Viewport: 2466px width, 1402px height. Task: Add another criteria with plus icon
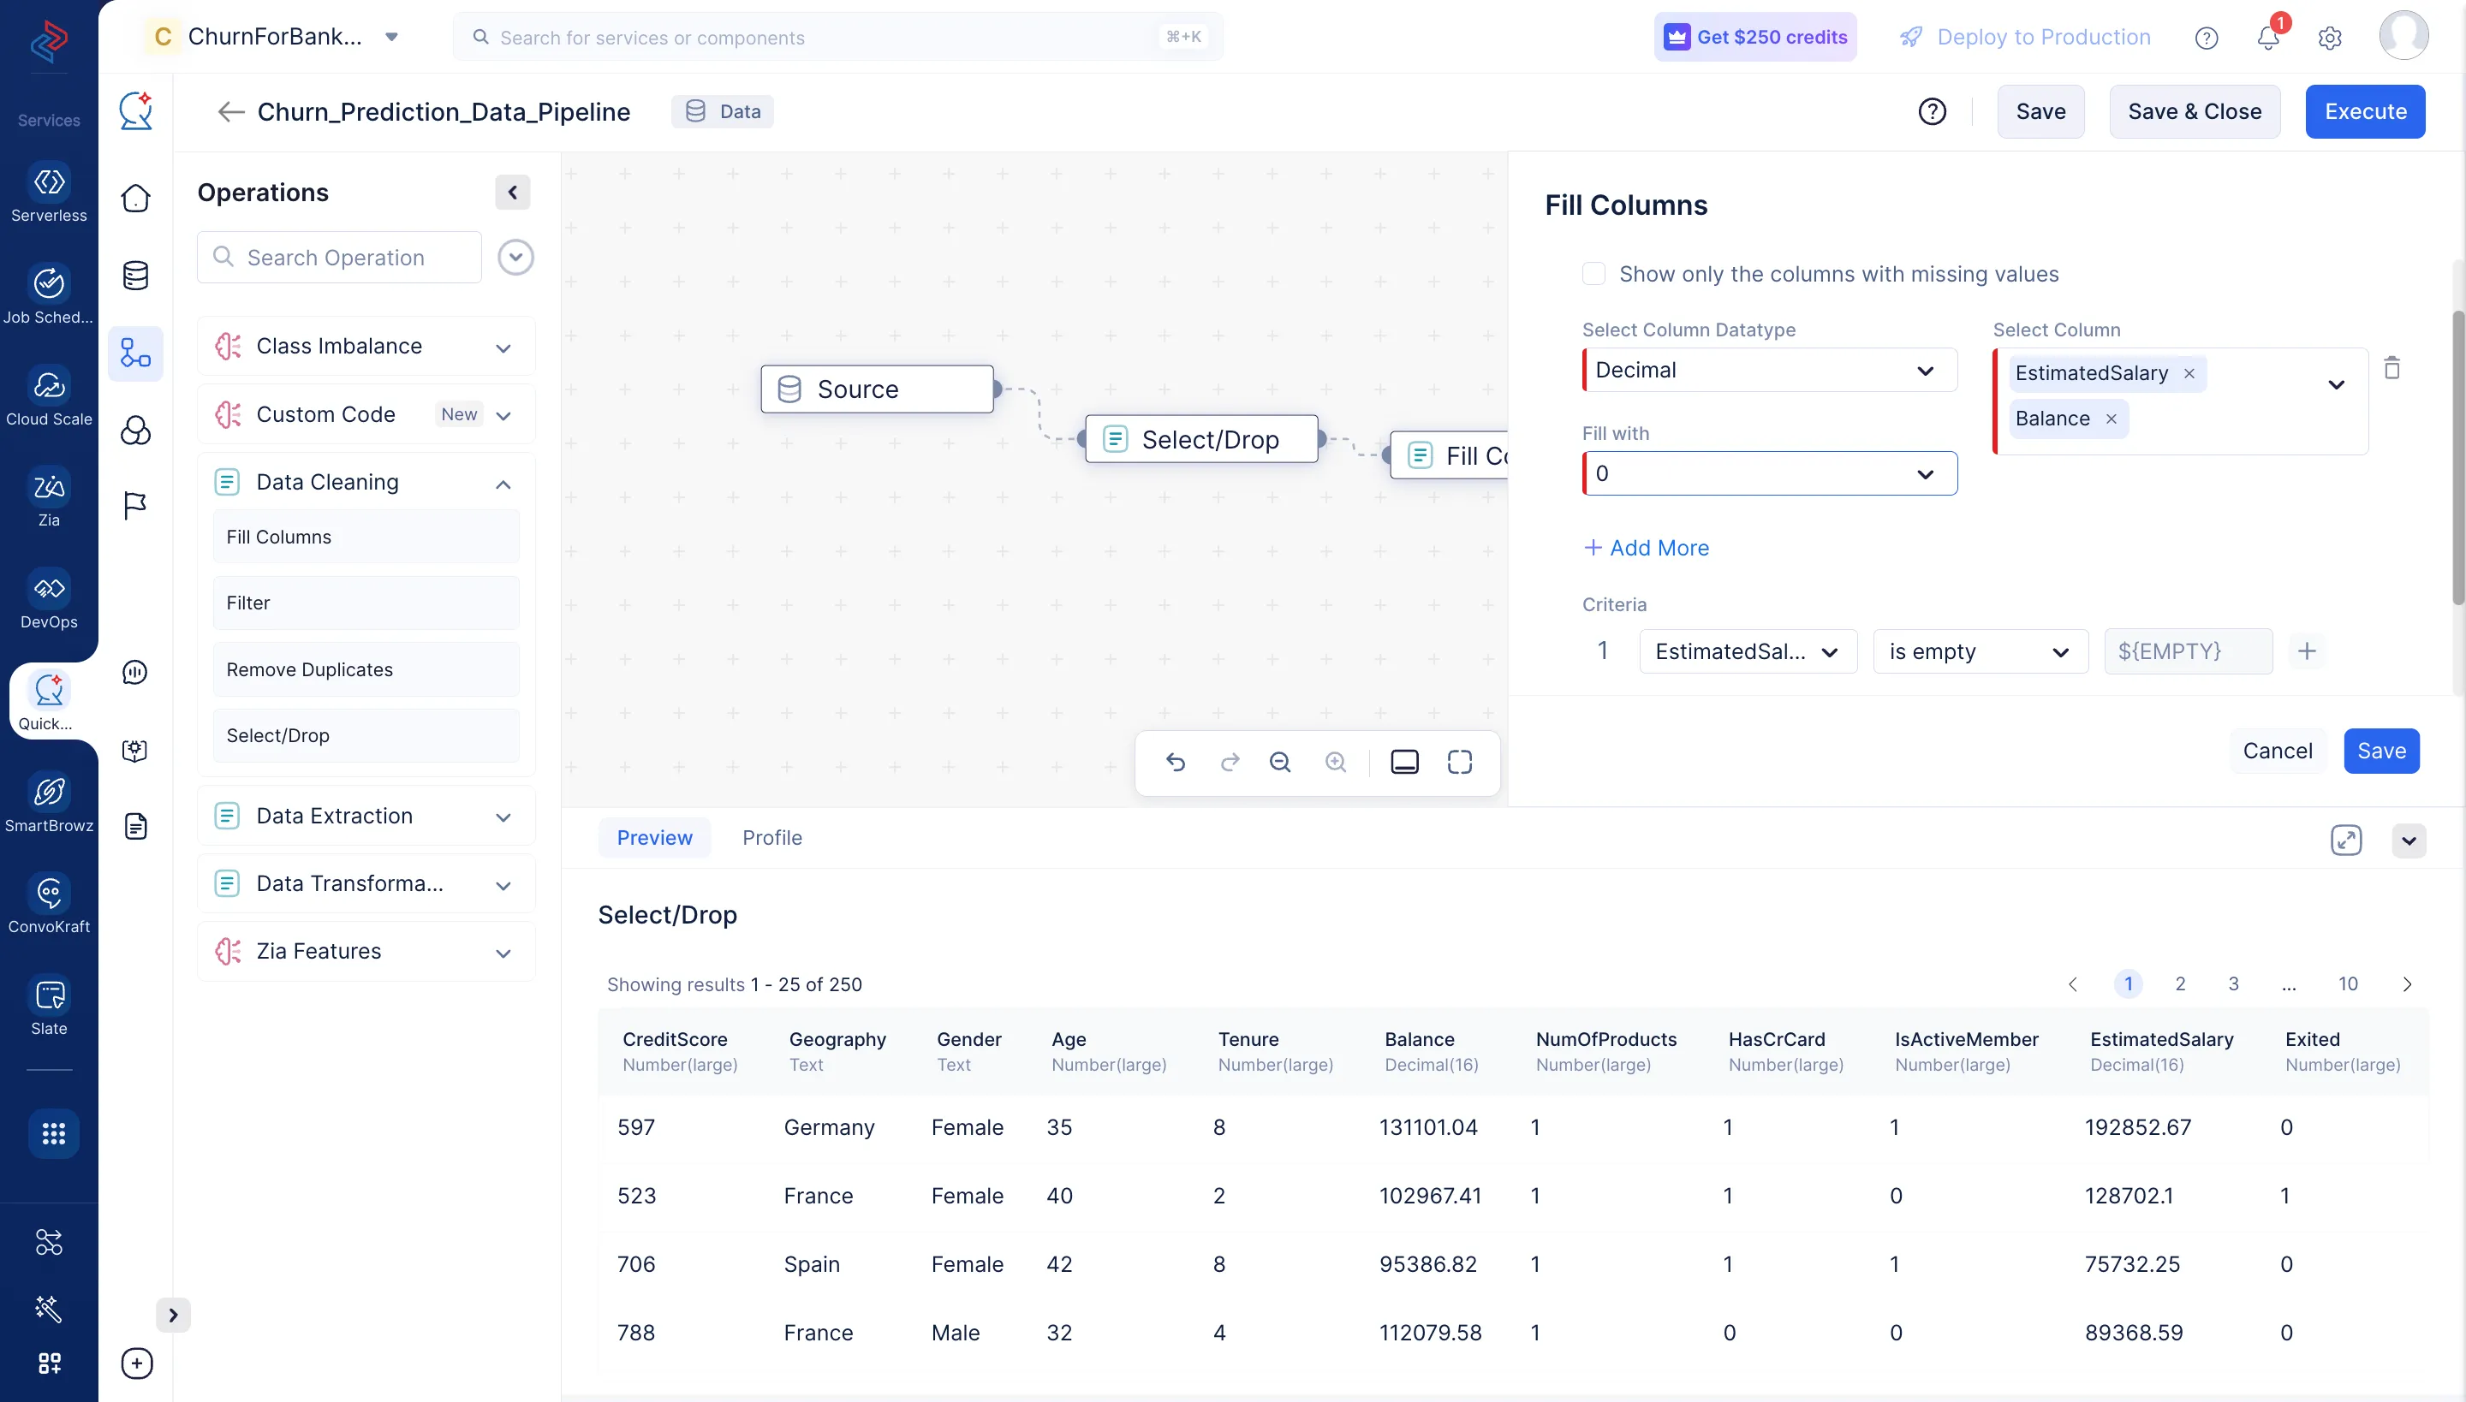coord(2306,652)
